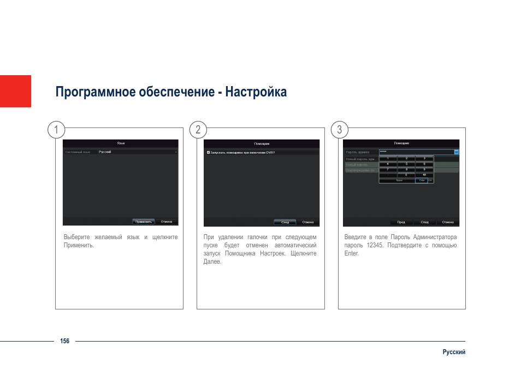Tap key 3 on the on-screen keypad
This screenshot has width=521, height=371.
tap(424, 159)
